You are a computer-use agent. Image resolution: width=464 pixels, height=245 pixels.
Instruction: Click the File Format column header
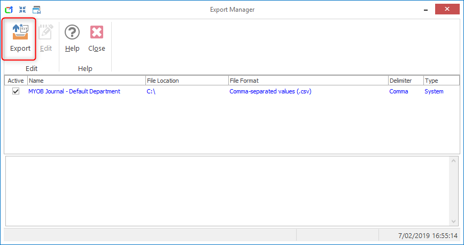(307, 81)
